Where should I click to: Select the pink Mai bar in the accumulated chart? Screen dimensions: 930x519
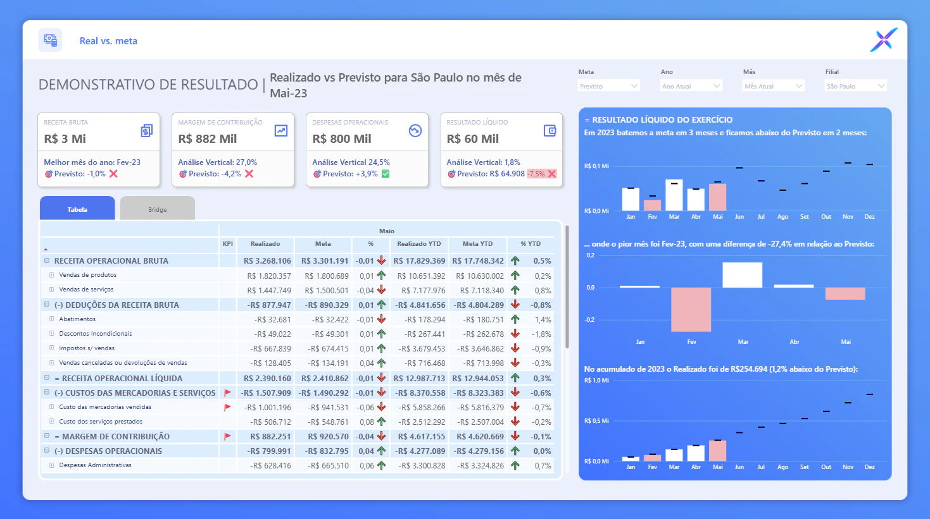tap(718, 451)
